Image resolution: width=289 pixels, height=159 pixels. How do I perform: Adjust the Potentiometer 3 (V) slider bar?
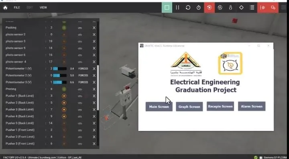point(60,82)
